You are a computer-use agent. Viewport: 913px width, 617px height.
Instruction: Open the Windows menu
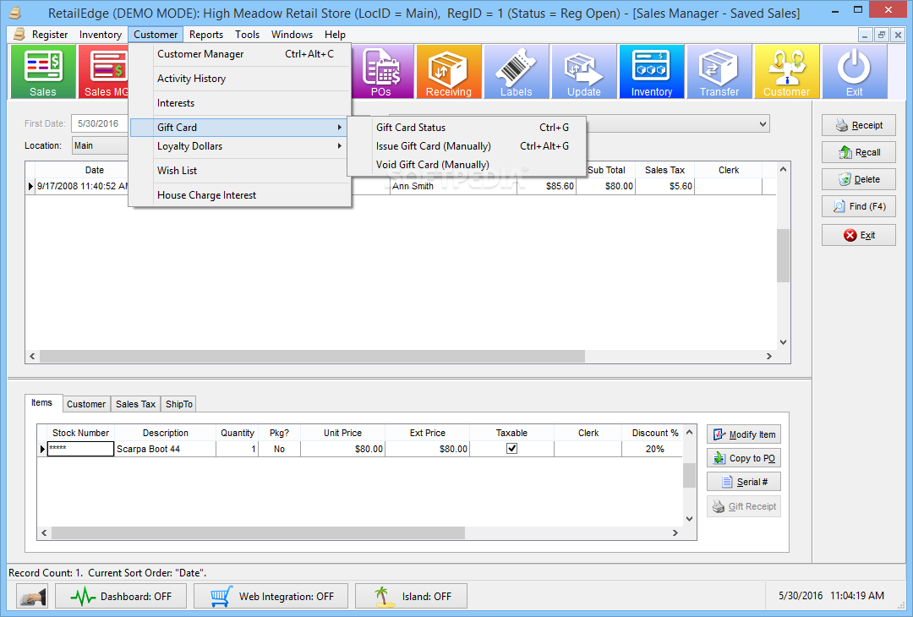coord(292,35)
